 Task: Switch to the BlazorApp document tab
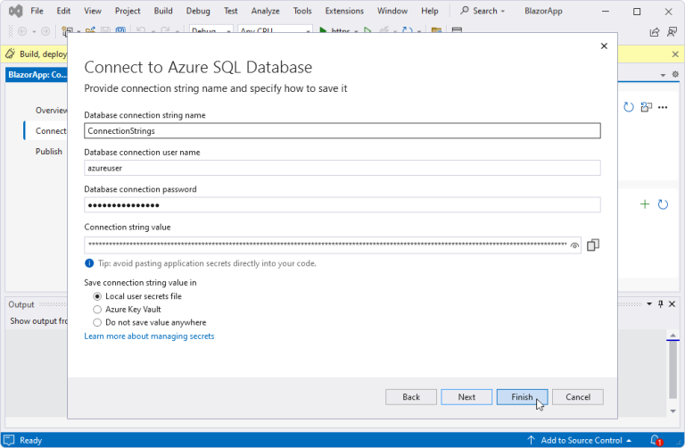pos(37,75)
